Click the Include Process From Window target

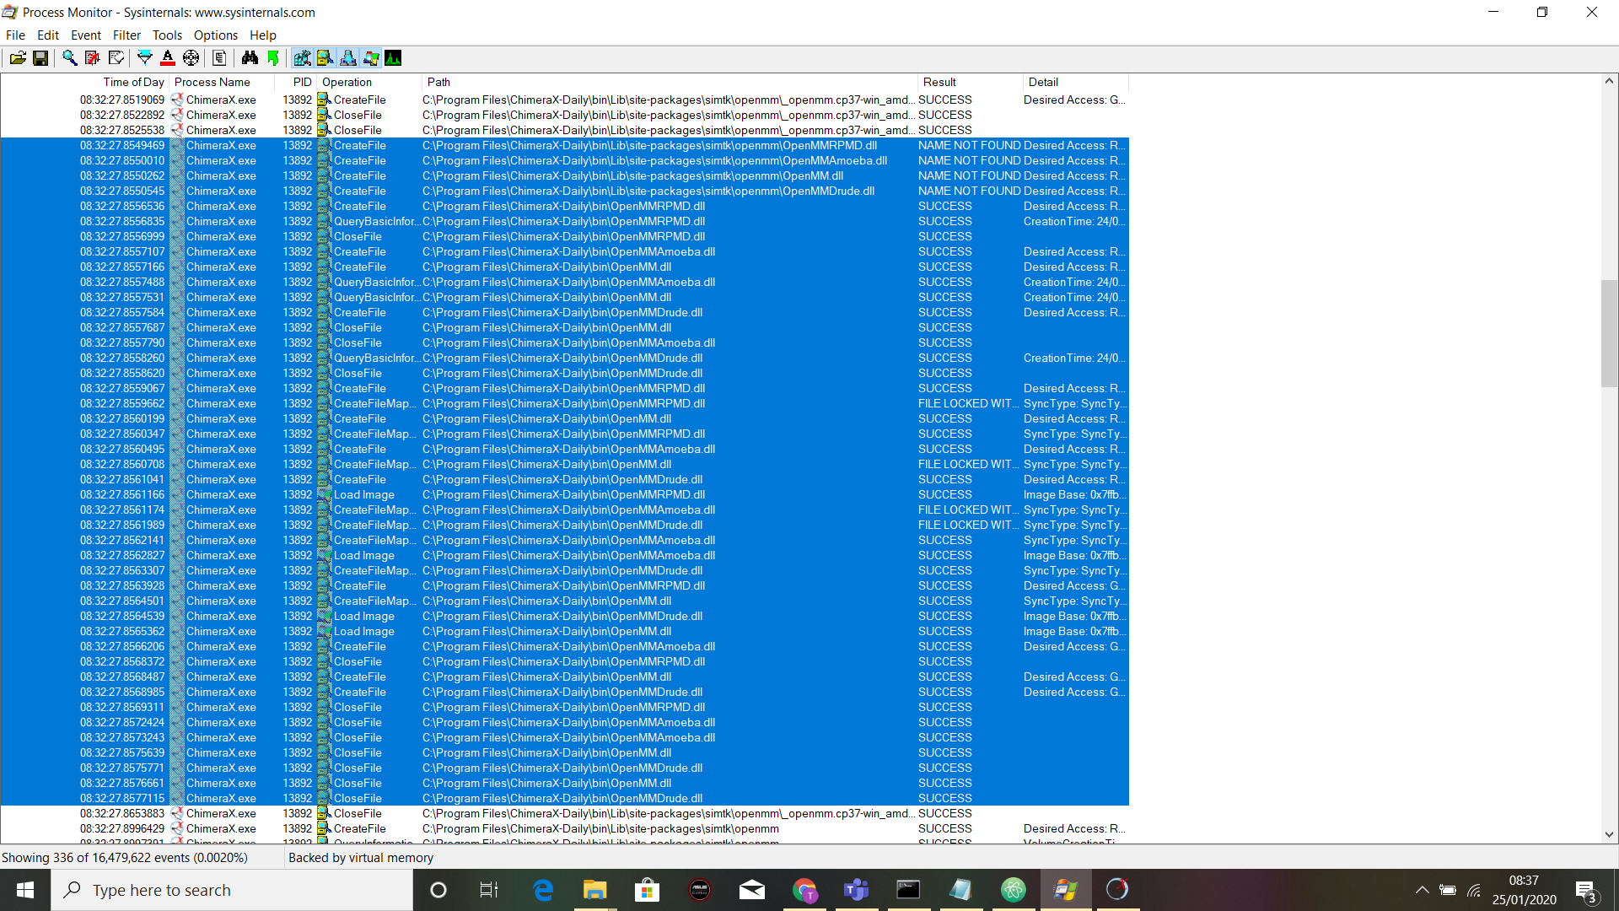191,58
